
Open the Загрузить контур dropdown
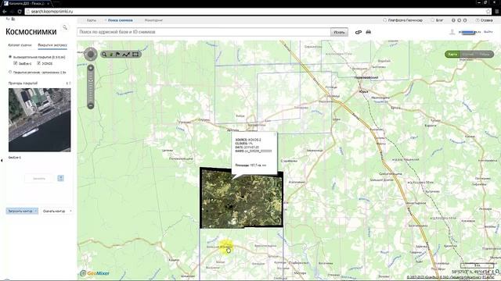pos(22,211)
